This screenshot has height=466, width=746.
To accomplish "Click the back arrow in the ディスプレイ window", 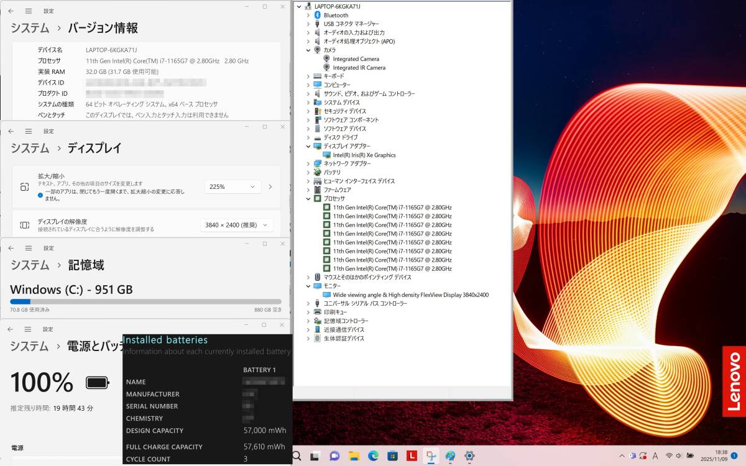I will (10, 131).
